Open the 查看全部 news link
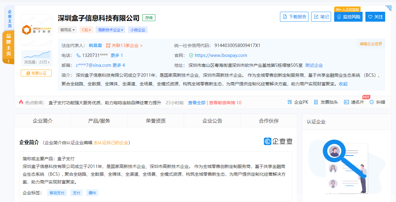 click(197, 103)
